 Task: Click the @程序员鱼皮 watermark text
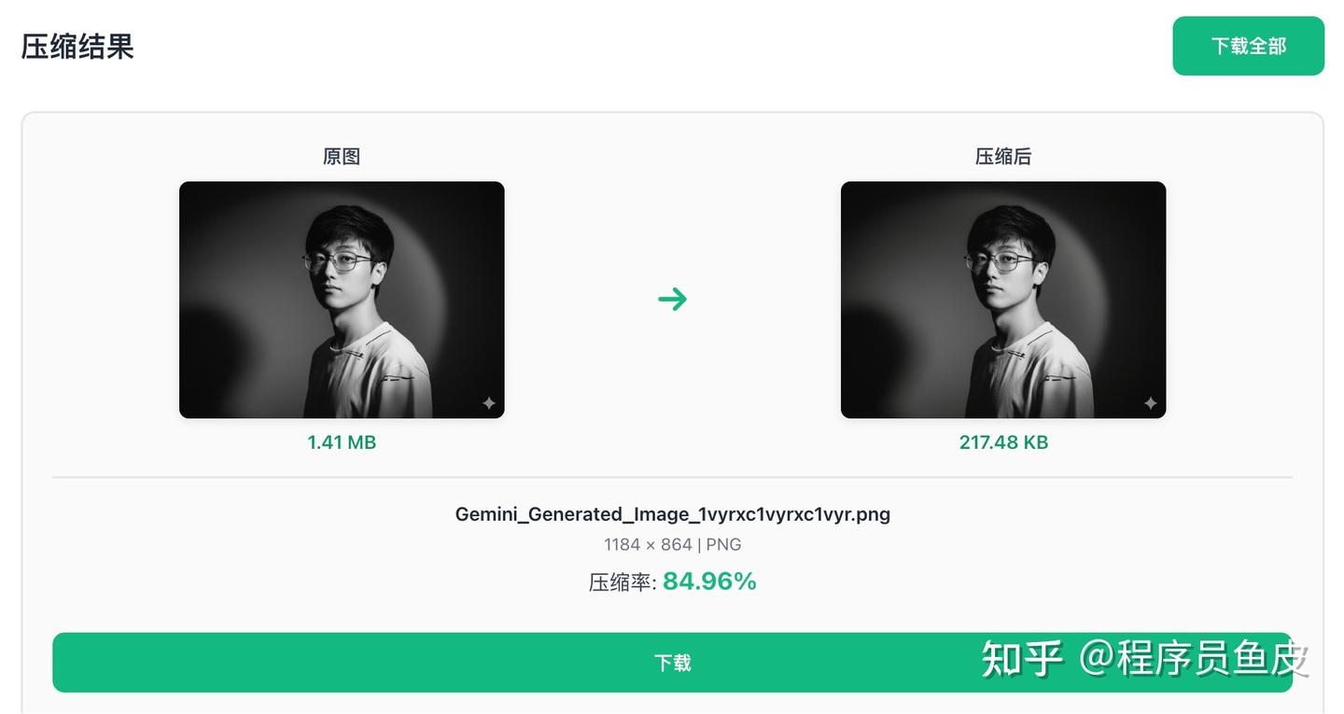click(x=1195, y=659)
